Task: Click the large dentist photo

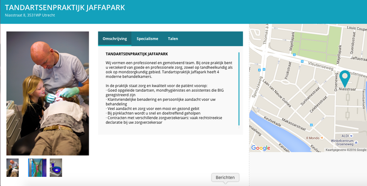Action: click(48, 93)
